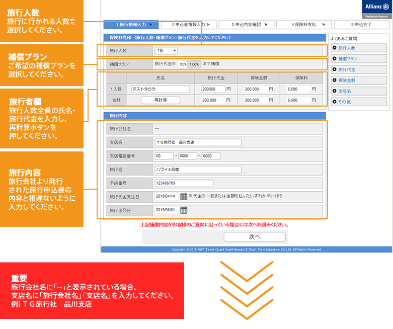Screen dimensions: 393x329
Task: Click arrow icon beside 旅行代金 FAQ
Action: 334,69
